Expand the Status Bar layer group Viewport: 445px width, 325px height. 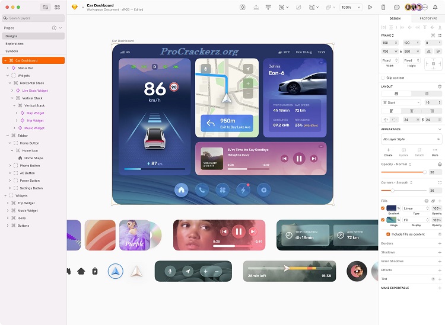coord(8,68)
